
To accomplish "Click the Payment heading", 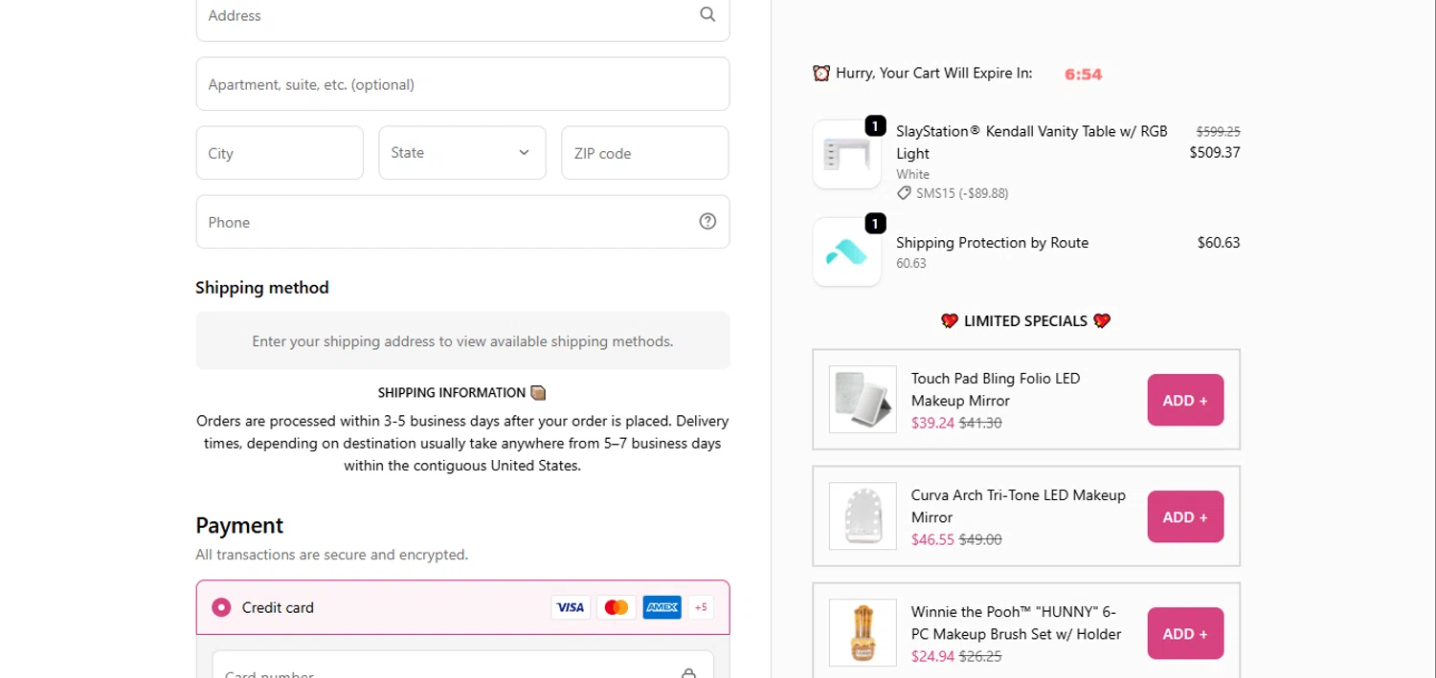I will tap(239, 526).
